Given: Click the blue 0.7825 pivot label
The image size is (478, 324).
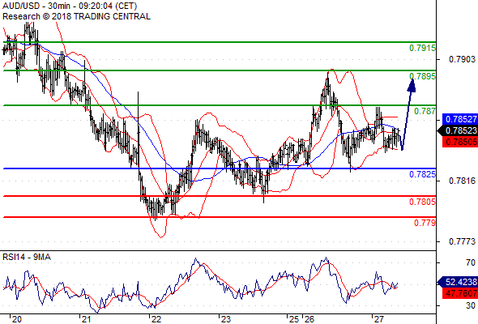Looking at the screenshot, I should tap(423, 174).
